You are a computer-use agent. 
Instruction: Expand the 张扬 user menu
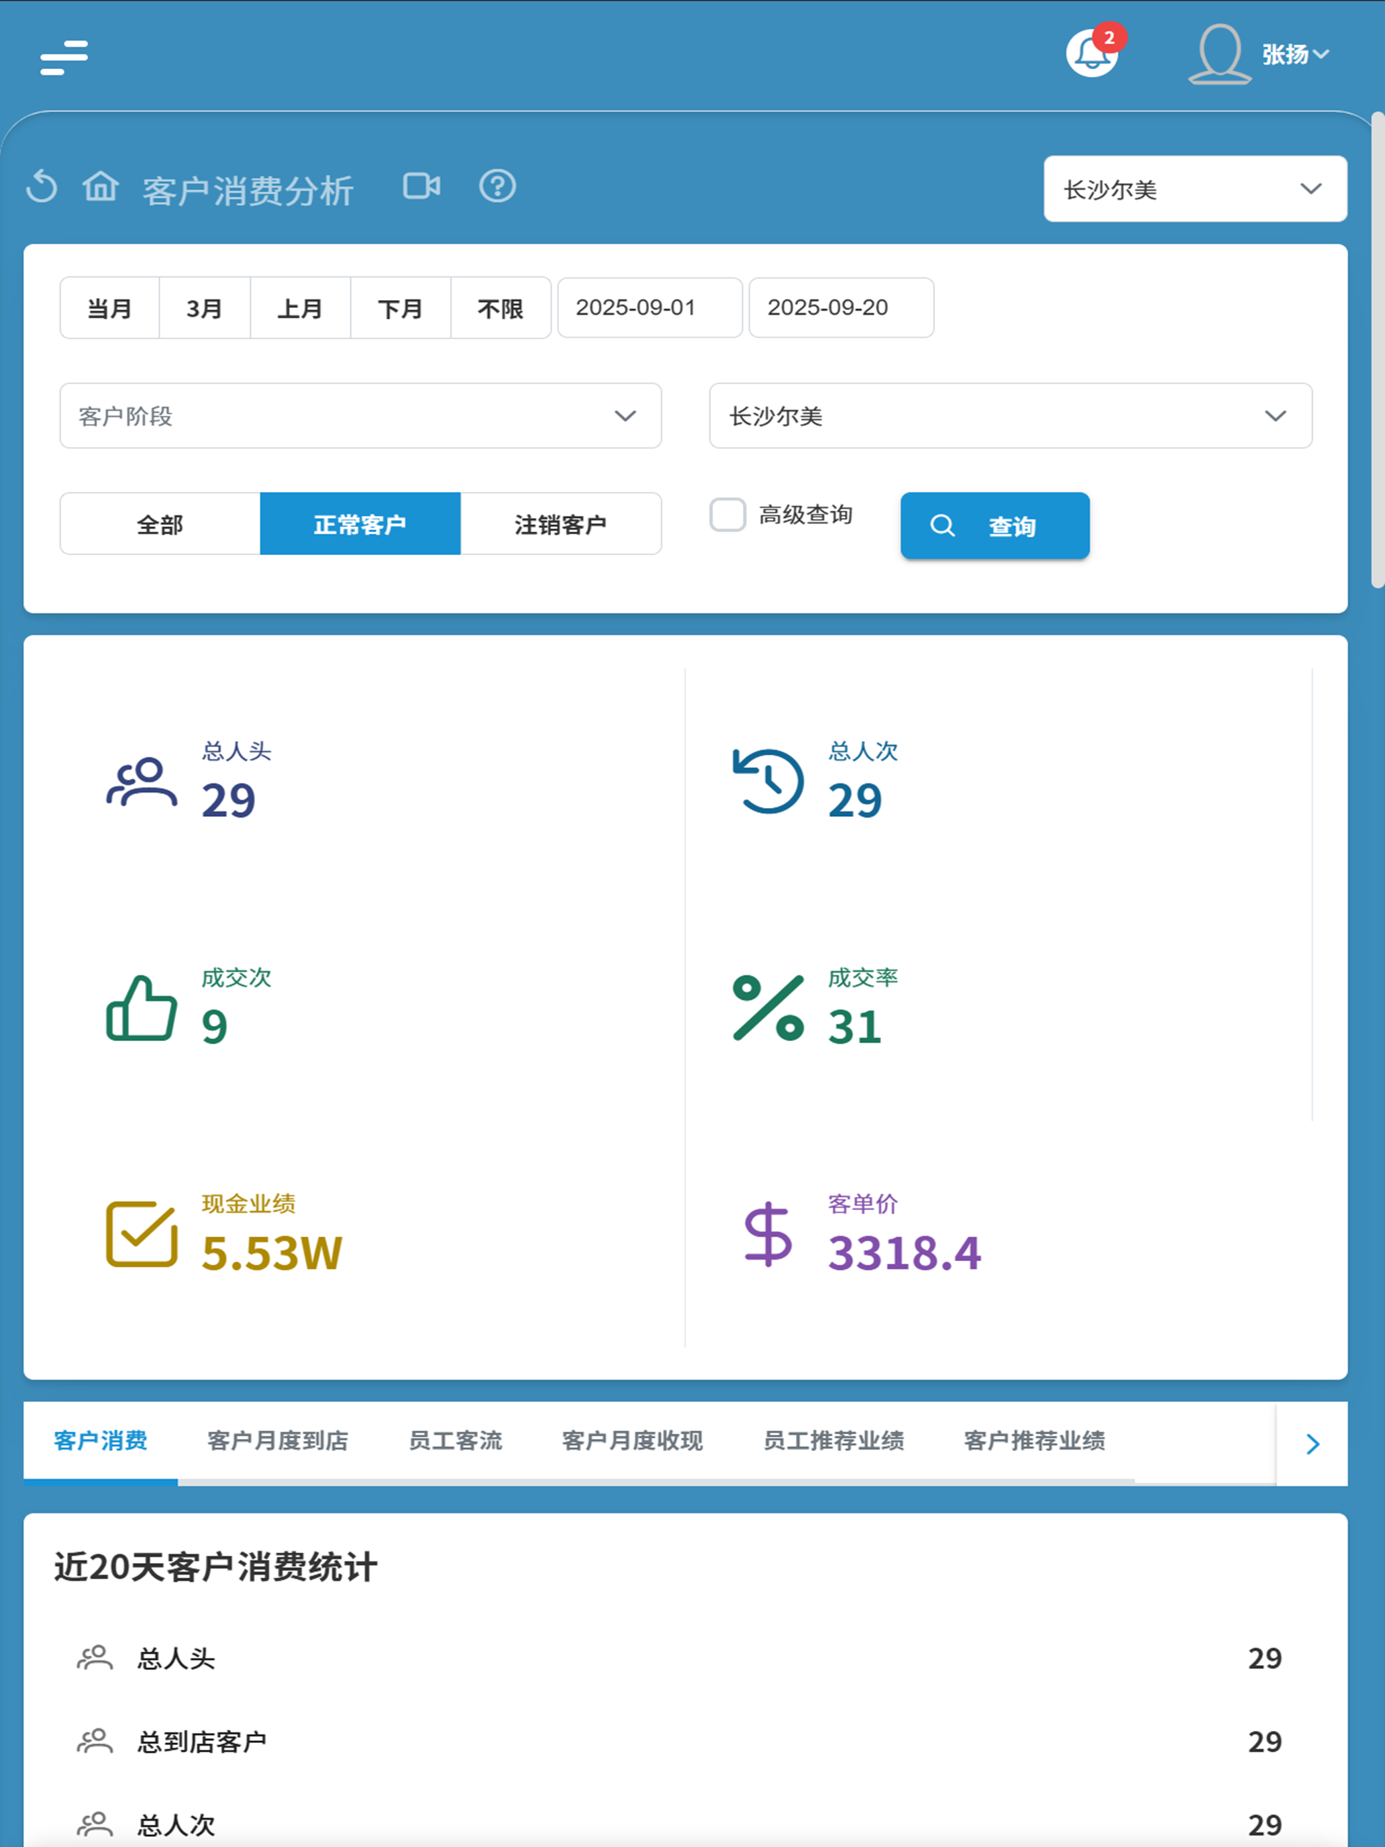(x=1295, y=54)
